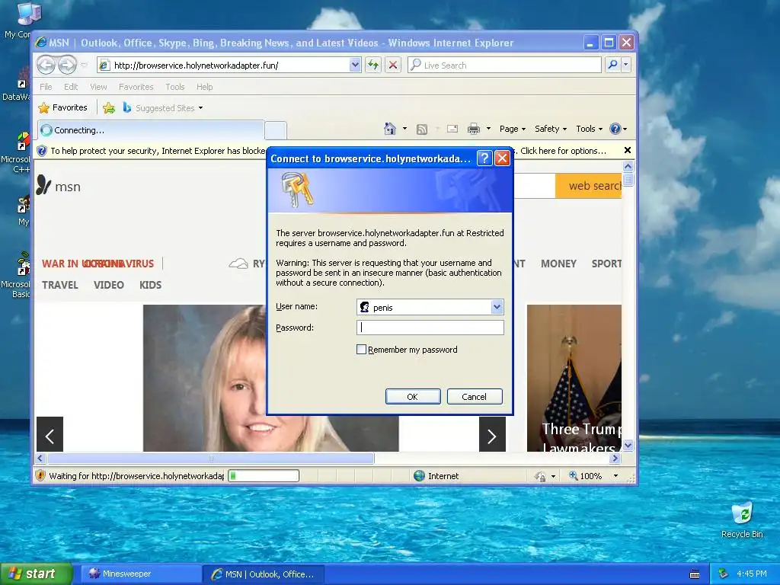Click the Add to Favorites Bar icon
The image size is (780, 585).
108,107
